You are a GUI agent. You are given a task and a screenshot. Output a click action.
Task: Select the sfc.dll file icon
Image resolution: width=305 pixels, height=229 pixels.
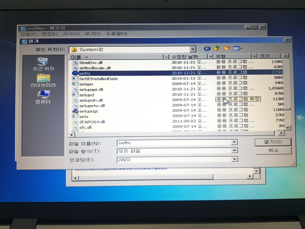[75, 127]
